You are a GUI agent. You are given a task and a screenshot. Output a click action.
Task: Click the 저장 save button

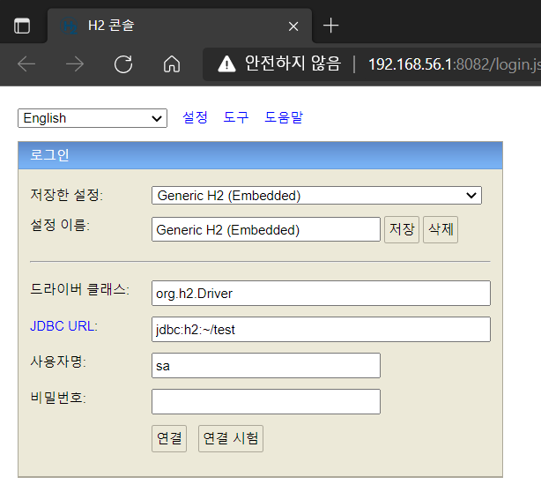[x=402, y=229]
